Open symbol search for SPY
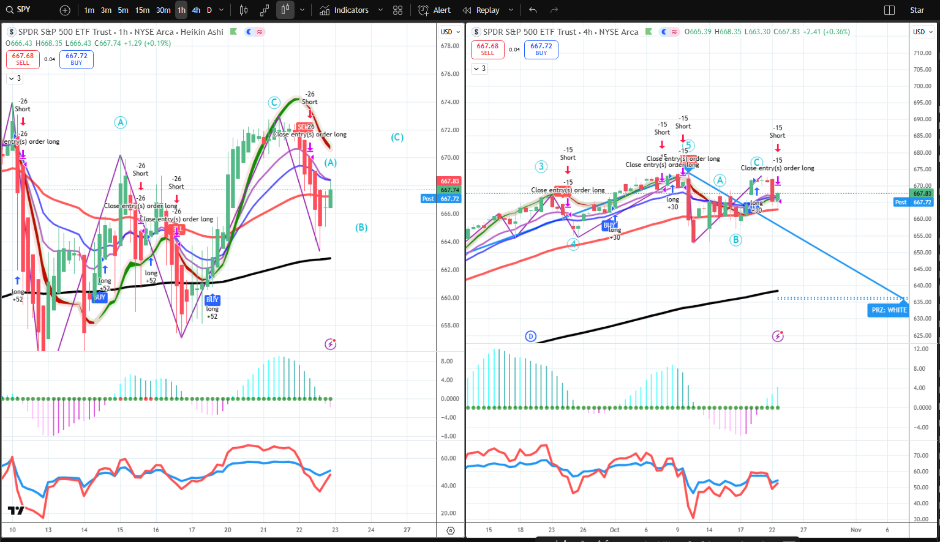Viewport: 940px width, 542px height. 18,10
